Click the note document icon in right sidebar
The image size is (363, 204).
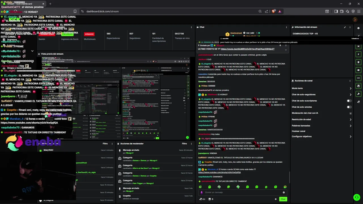click(358, 62)
